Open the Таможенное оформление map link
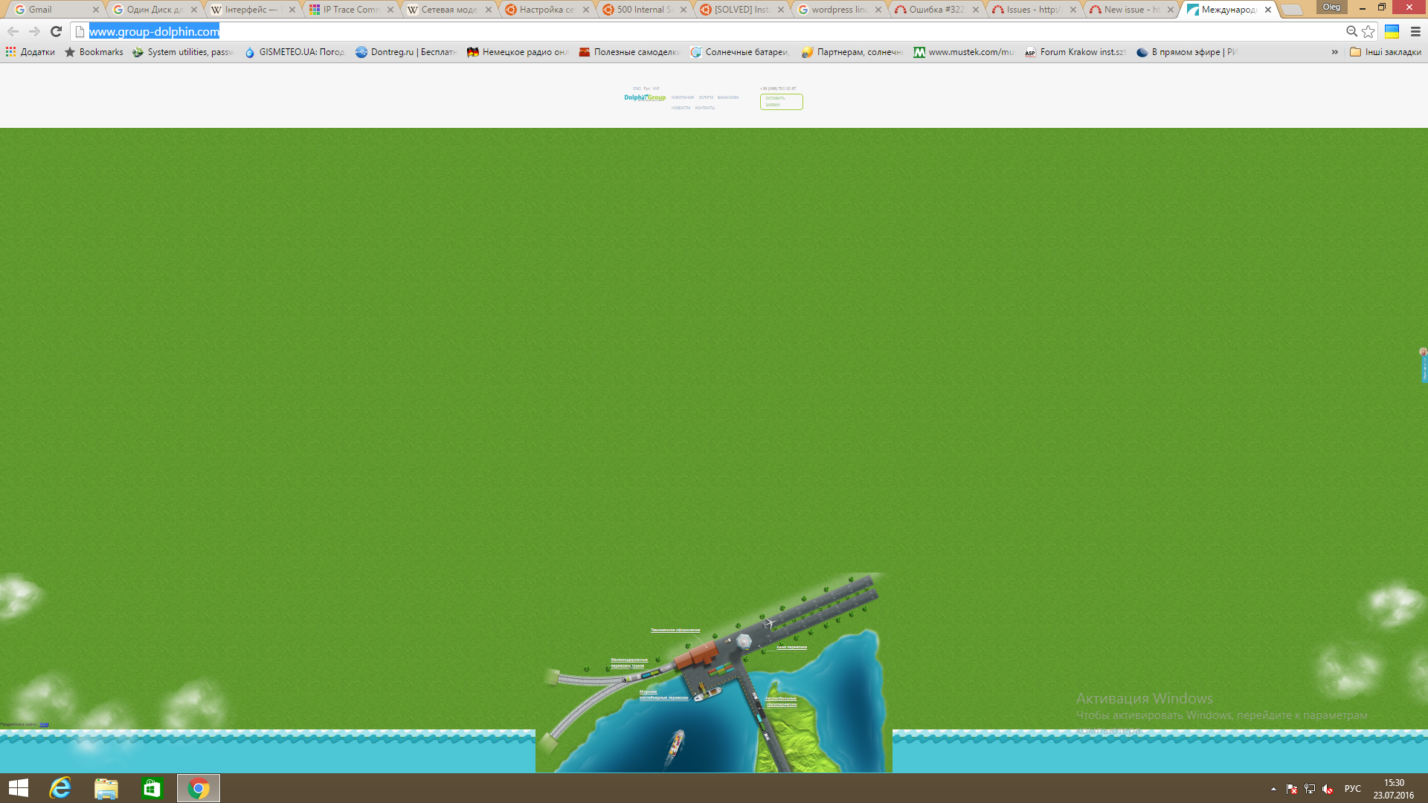The width and height of the screenshot is (1428, 803). tap(675, 630)
